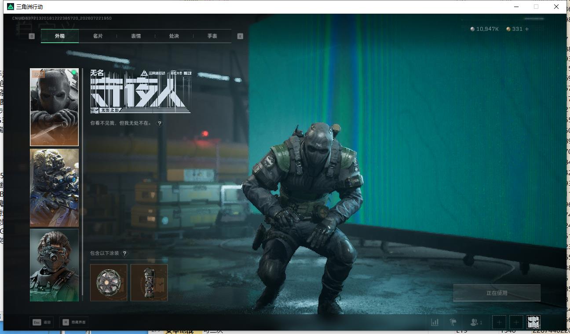Click the H 隐藏界面 button
The width and height of the screenshot is (570, 334).
click(x=73, y=322)
